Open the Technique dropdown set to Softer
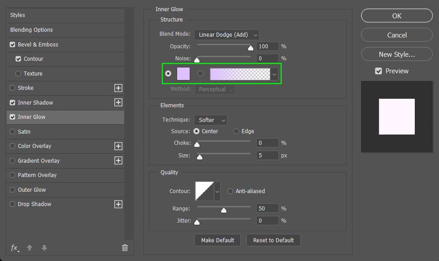The height and width of the screenshot is (261, 439). (x=211, y=120)
